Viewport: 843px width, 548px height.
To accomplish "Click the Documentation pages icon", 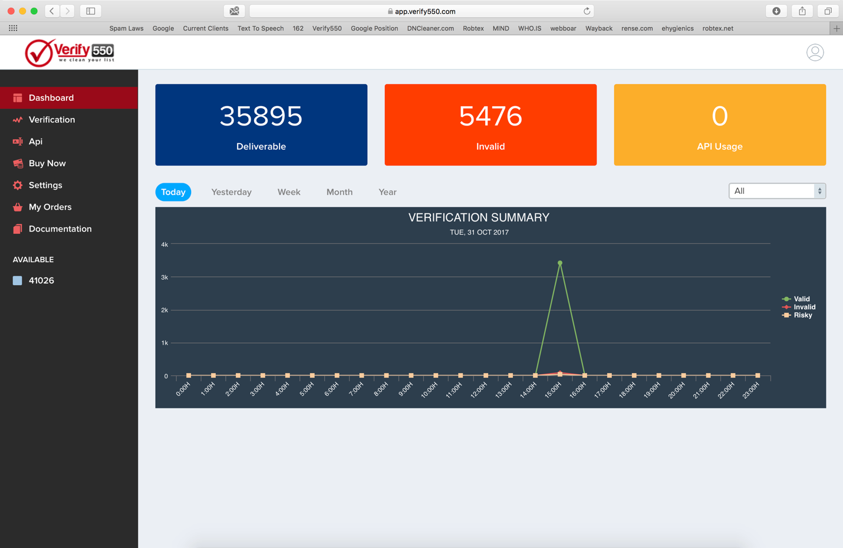I will [18, 229].
